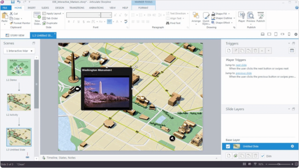Open the scene selector dropdown
This screenshot has width=299, height=168.
click(19, 51)
